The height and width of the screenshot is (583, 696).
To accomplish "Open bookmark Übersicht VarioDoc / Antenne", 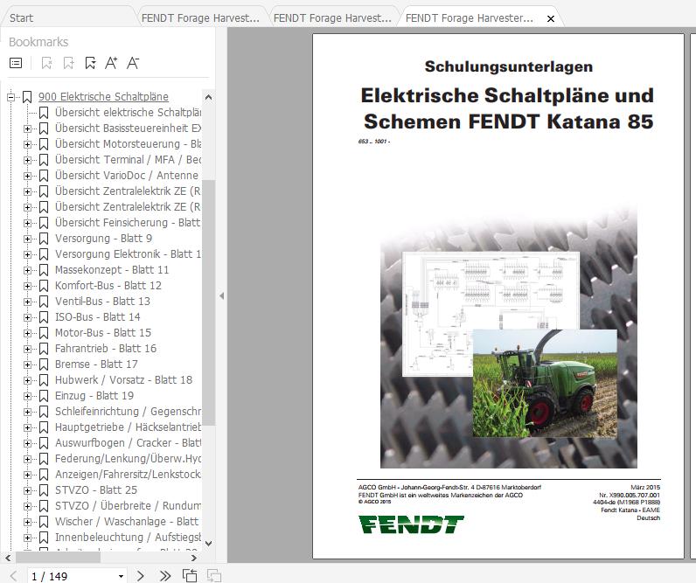I will pyautogui.click(x=127, y=176).
